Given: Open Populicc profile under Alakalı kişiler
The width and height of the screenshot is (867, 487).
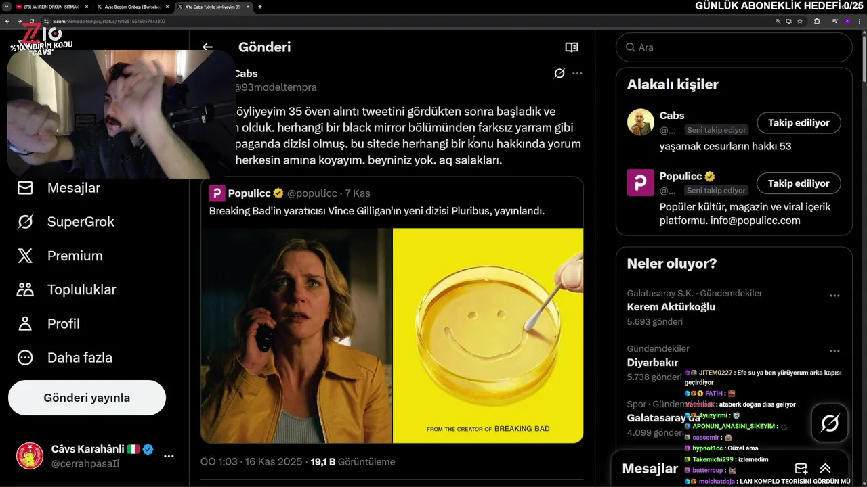Looking at the screenshot, I should click(x=681, y=176).
